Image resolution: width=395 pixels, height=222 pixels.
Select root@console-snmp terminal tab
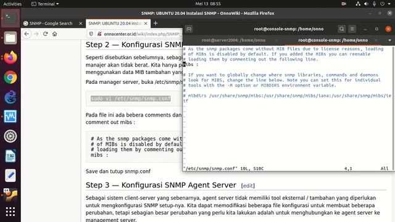coord(333,40)
